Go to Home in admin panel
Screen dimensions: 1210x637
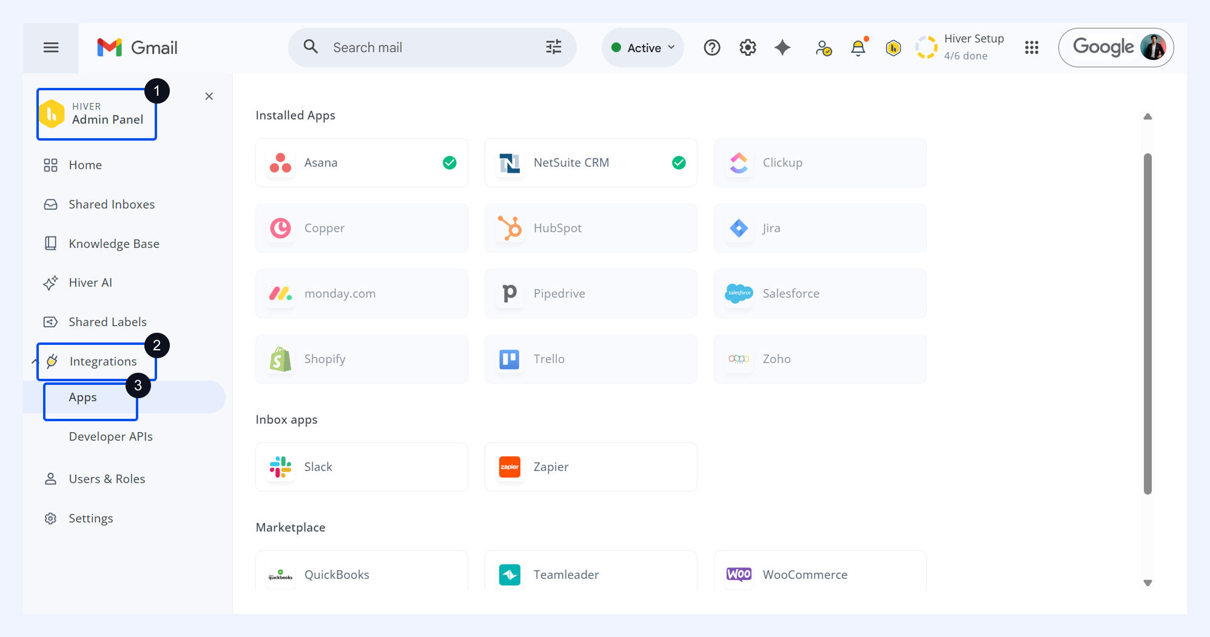pyautogui.click(x=85, y=165)
